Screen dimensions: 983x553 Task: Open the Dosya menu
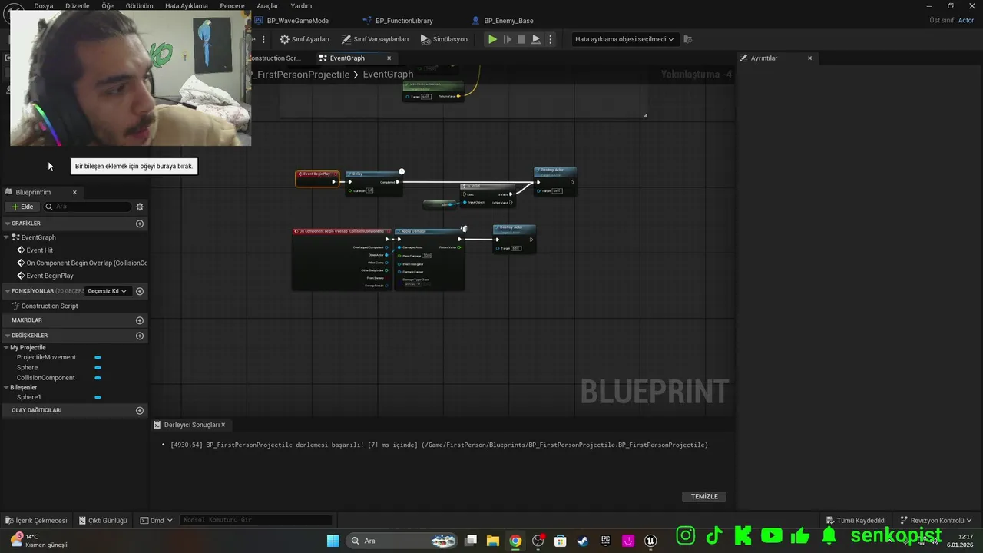tap(44, 5)
